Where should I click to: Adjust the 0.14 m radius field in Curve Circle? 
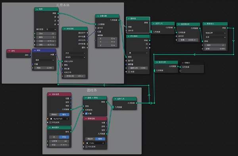[59, 145]
